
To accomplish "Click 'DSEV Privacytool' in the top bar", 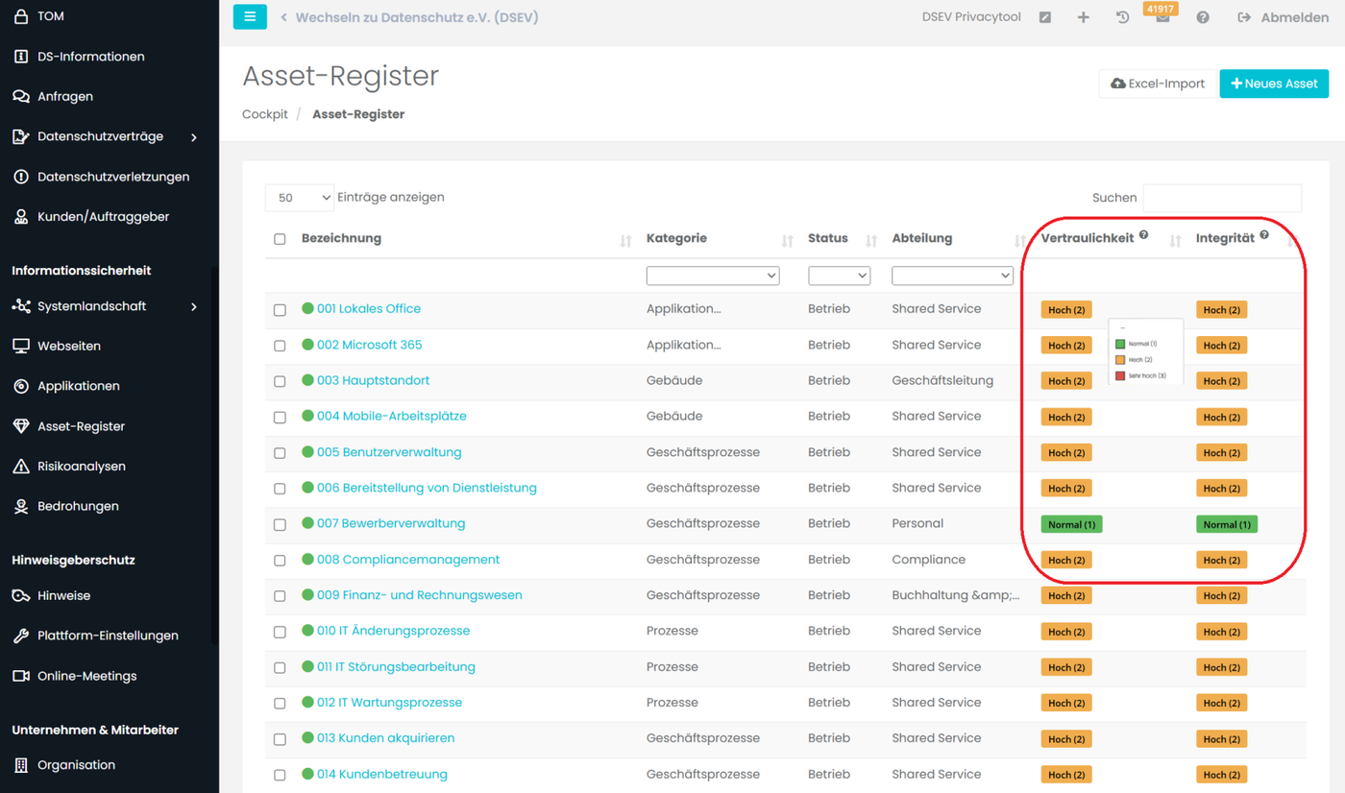I will coord(971,17).
